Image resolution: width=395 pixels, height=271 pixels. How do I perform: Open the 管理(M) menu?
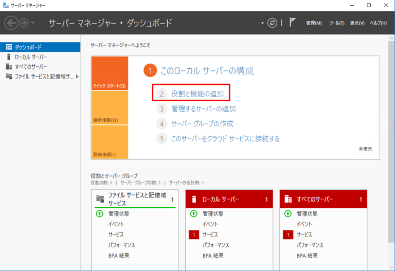(314, 23)
